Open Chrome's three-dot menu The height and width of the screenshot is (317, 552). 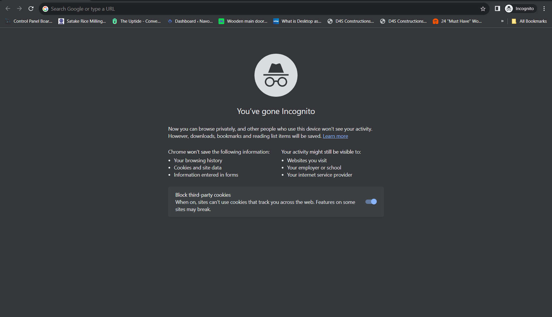[x=544, y=9]
